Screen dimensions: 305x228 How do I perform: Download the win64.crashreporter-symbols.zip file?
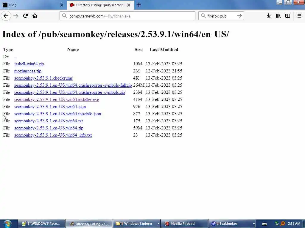(70, 93)
